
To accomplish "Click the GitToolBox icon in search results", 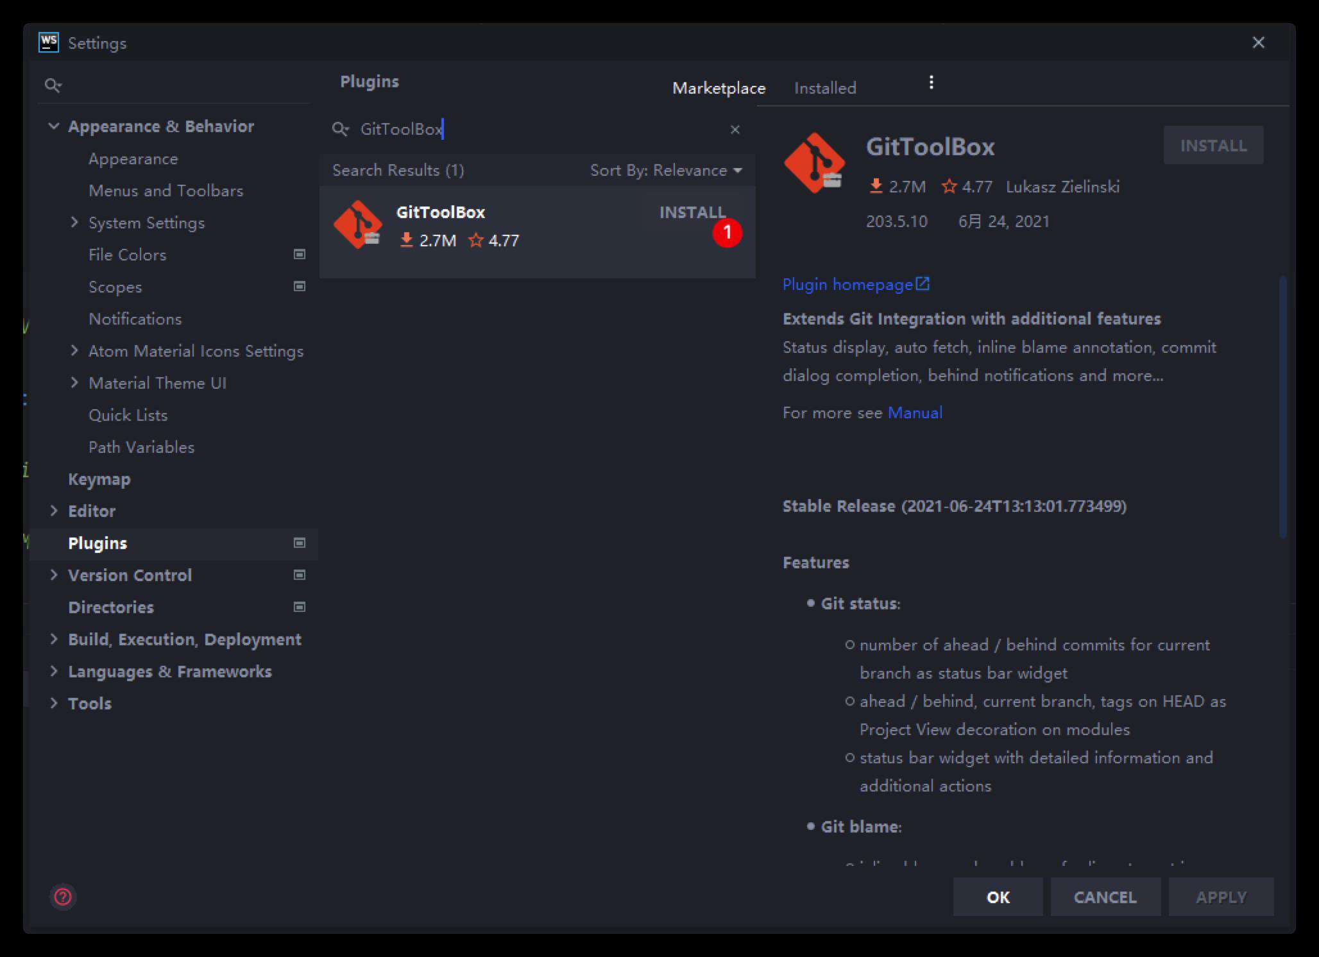I will [358, 224].
